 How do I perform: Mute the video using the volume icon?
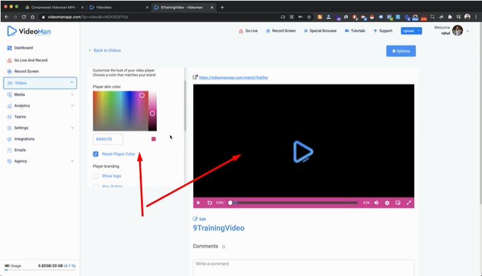pos(376,203)
